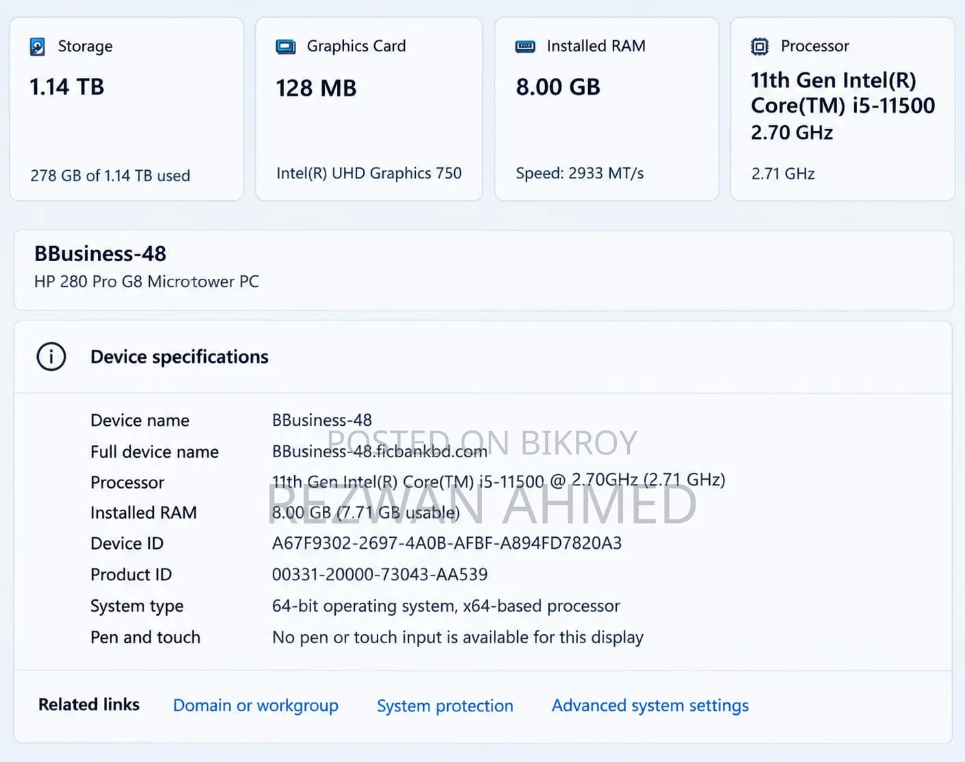Select the Device ID value "A67F9302-2697-4A0B-AFBF-A894FD7820A3"
The width and height of the screenshot is (965, 762).
(x=447, y=543)
